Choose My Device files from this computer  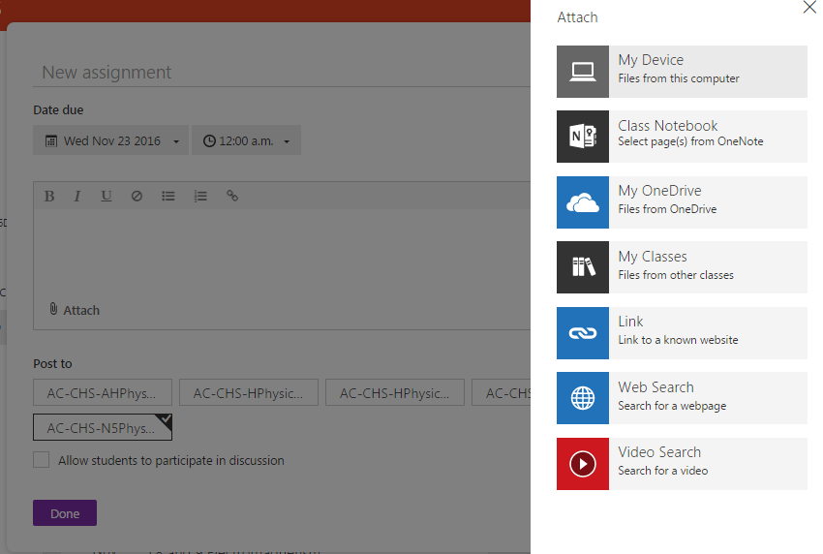pyautogui.click(x=682, y=72)
